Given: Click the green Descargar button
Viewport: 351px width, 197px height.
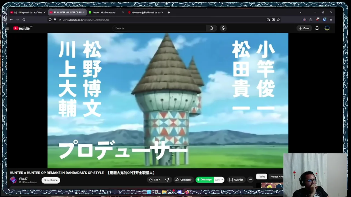Looking at the screenshot, I should click(x=205, y=180).
